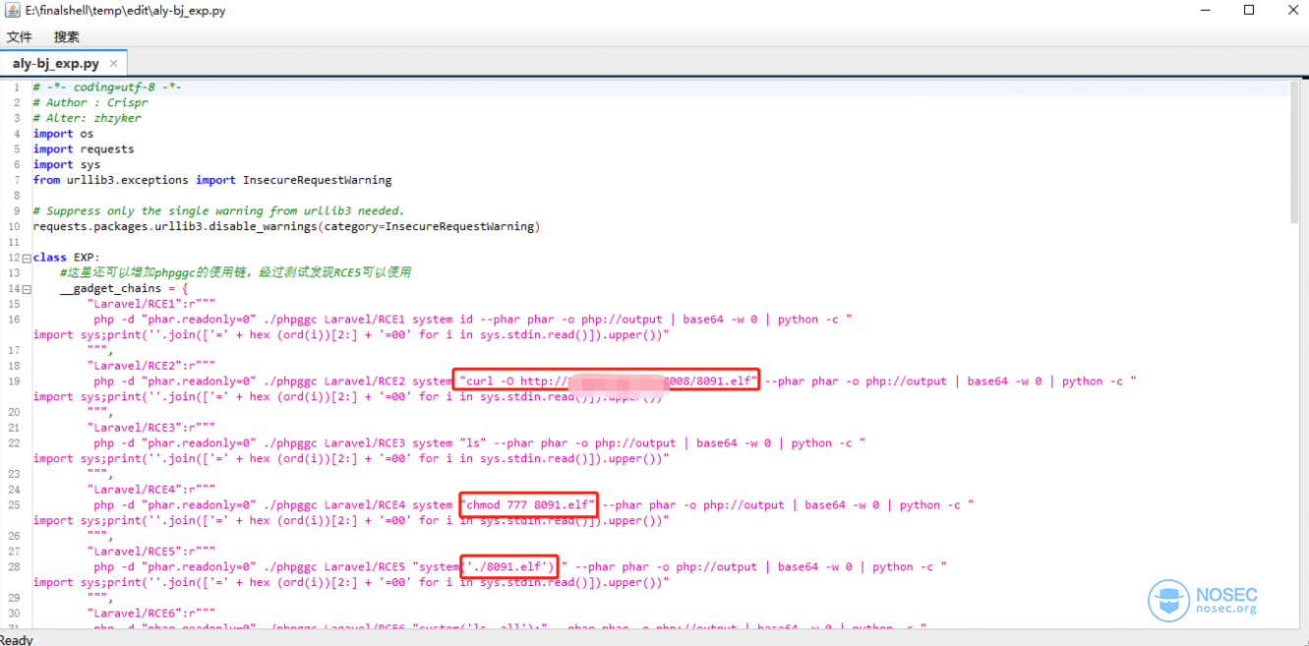
Task: Maximize the editor window
Action: tap(1249, 10)
